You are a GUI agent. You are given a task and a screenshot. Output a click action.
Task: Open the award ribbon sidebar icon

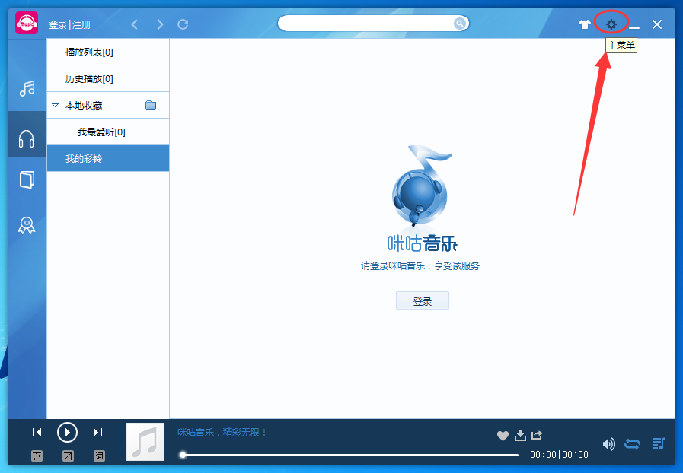point(27,225)
